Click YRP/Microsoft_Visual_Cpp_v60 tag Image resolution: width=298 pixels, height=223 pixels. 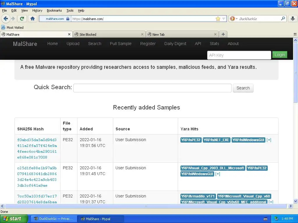click(x=244, y=196)
